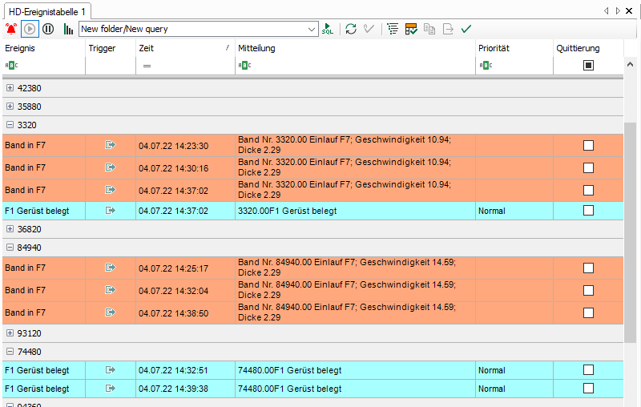
Task: Click the vertical scrollbar thumb
Action: [630, 232]
